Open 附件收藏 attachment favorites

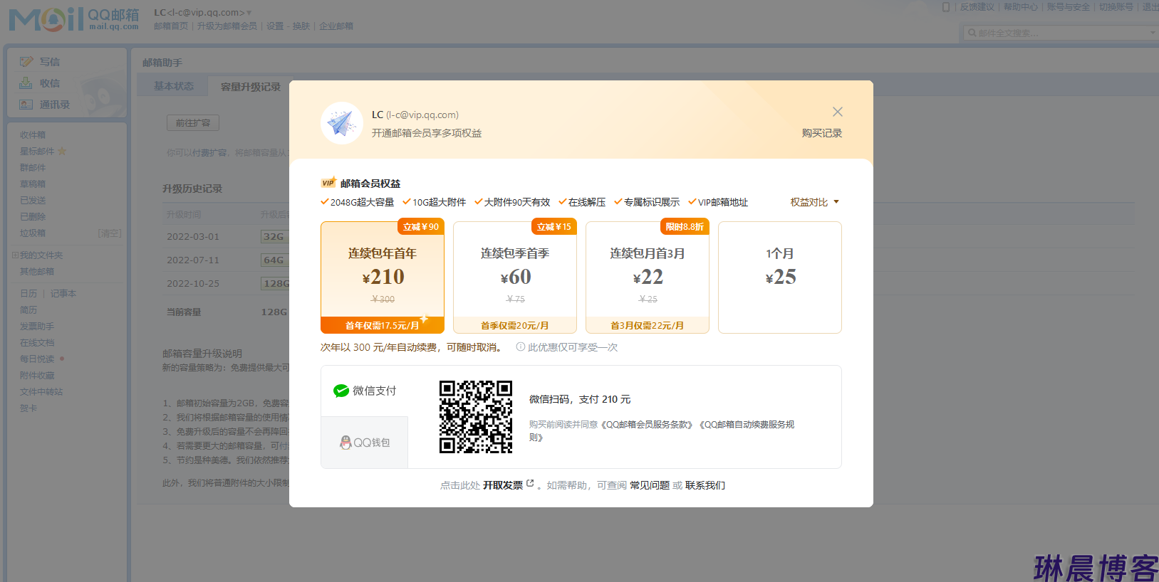click(x=37, y=376)
